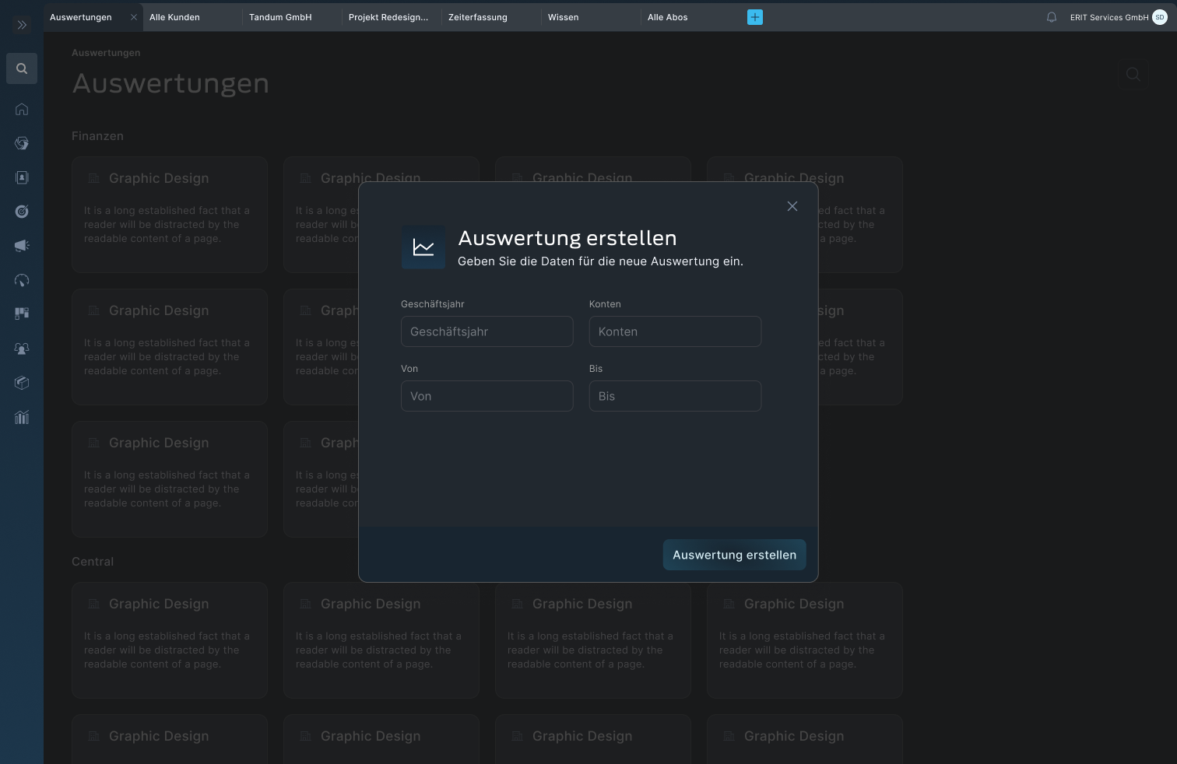Open the contacts book sidebar icon
The image size is (1177, 764).
22,177
